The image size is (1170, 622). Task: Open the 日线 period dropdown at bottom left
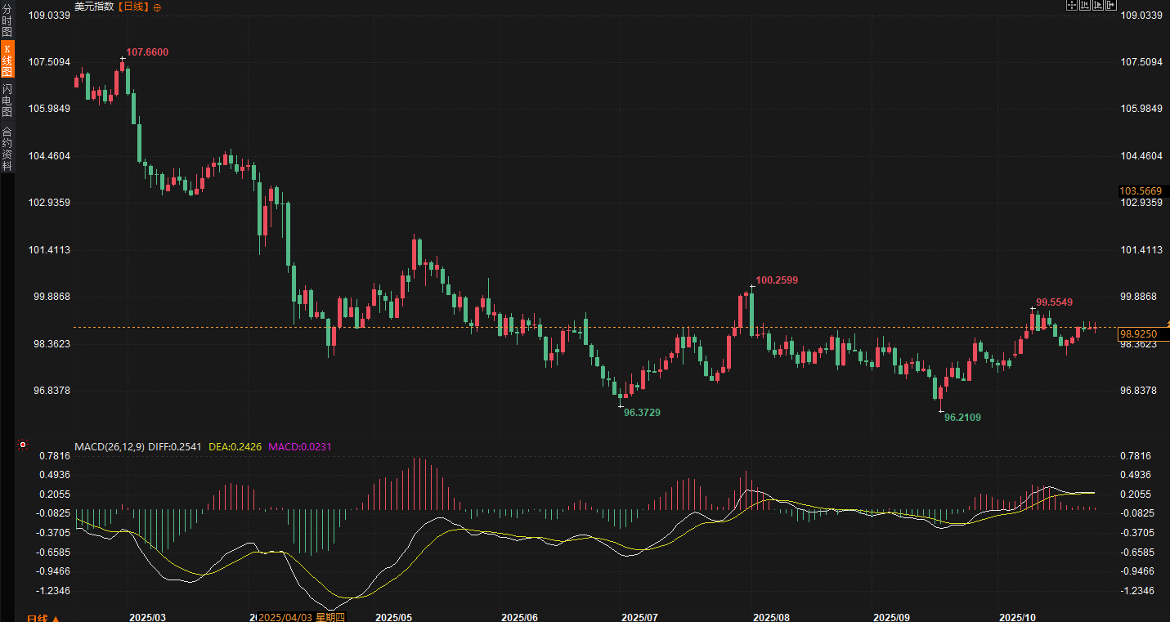click(43, 618)
